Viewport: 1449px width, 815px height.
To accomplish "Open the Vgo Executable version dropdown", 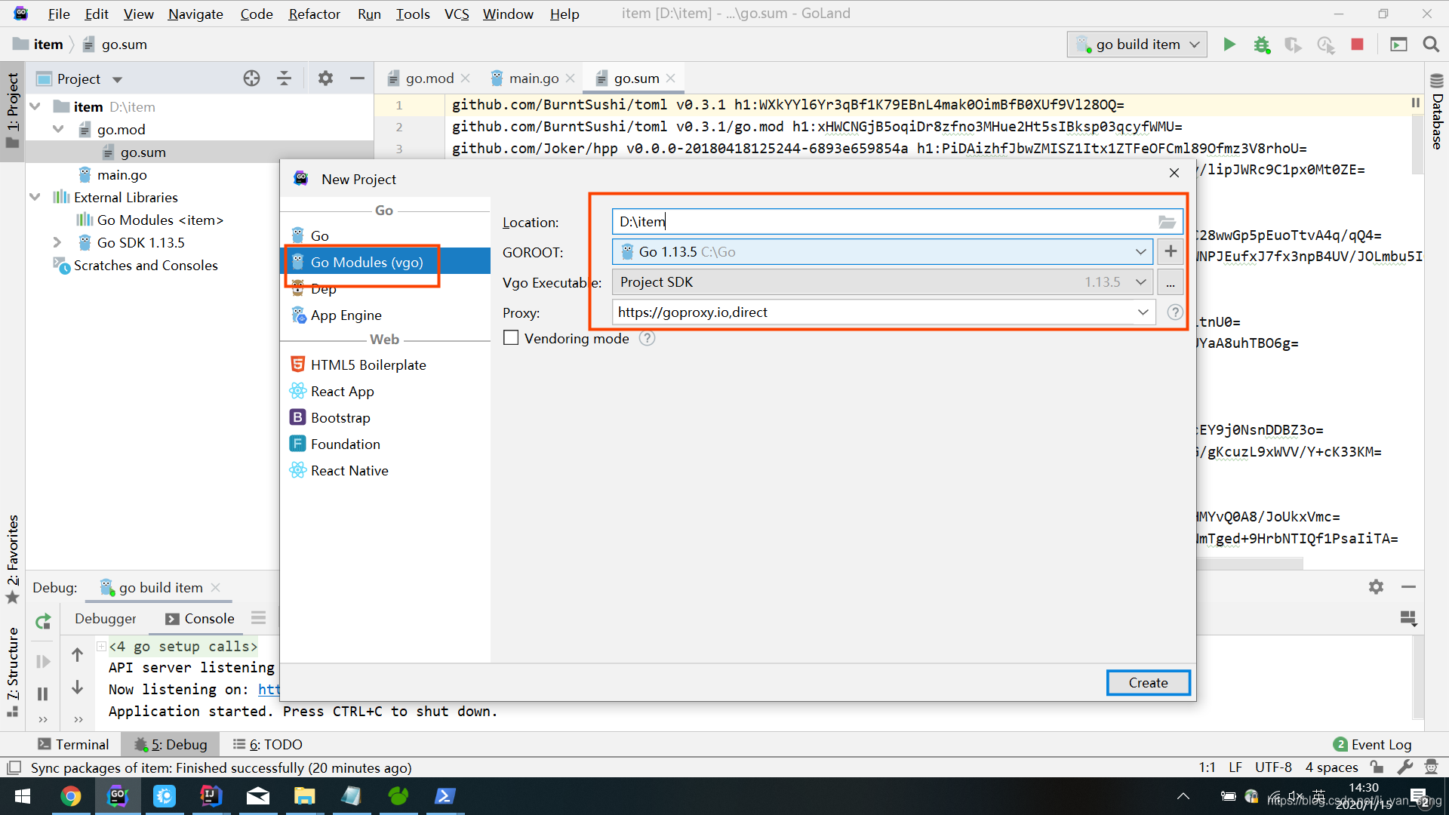I will click(1142, 281).
